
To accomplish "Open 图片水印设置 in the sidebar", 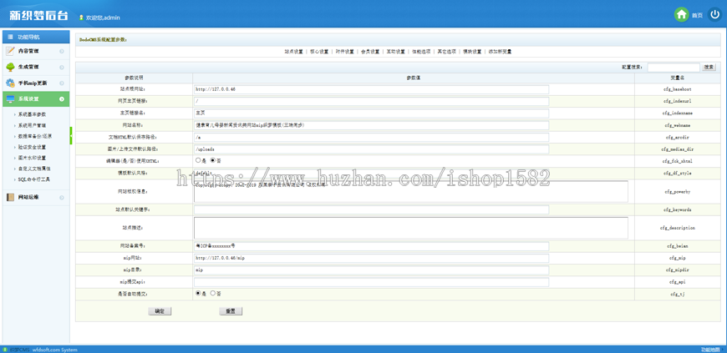I will 32,158.
